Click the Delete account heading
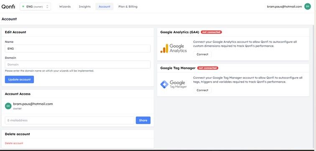 17,134
